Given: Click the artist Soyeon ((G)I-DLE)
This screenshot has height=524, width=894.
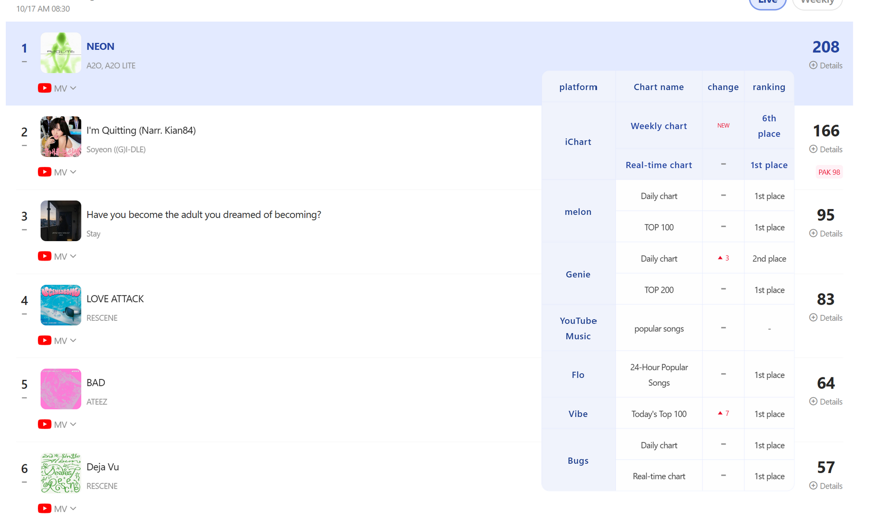Looking at the screenshot, I should (x=116, y=149).
